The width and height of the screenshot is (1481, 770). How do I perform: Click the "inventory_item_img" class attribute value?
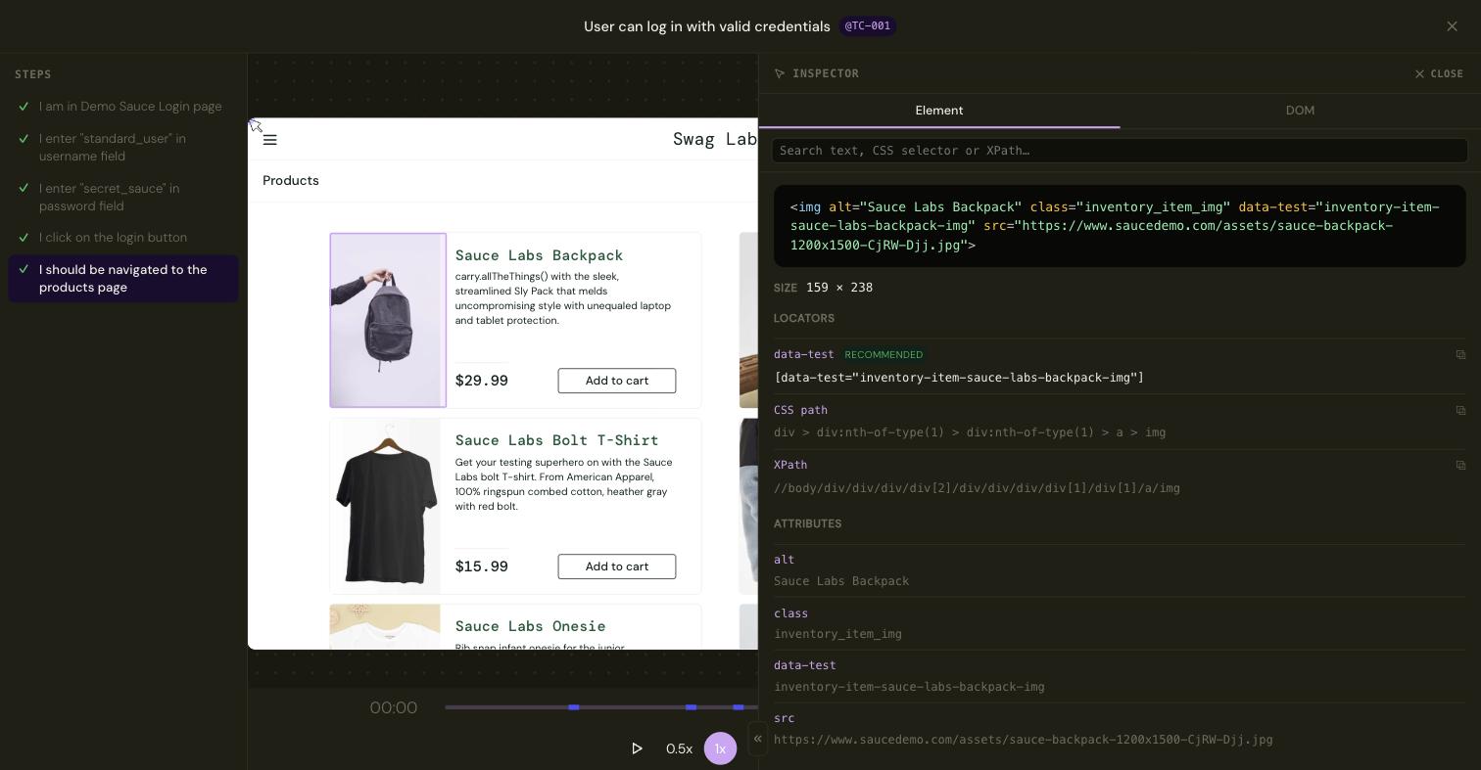[x=837, y=634]
